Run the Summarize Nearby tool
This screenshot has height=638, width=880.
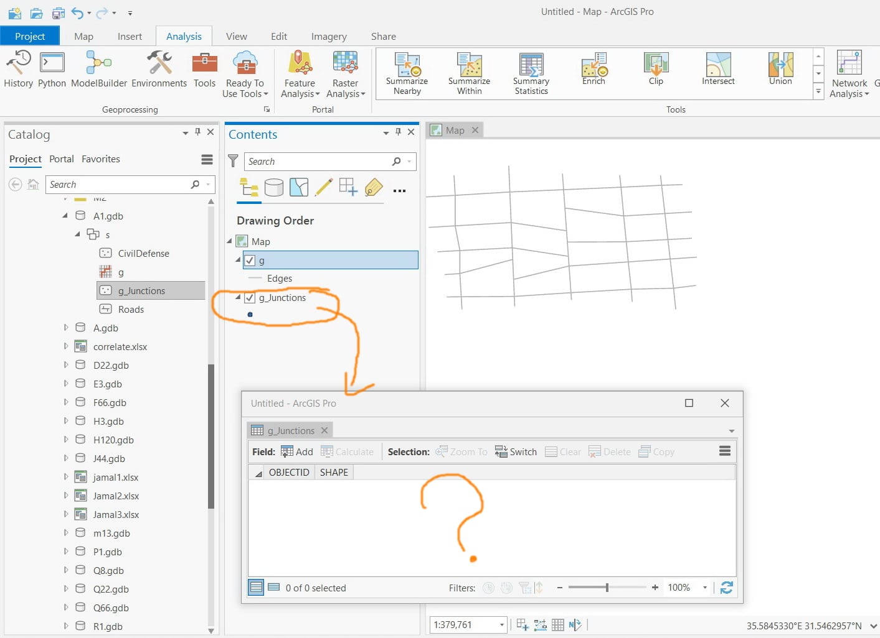coord(407,73)
